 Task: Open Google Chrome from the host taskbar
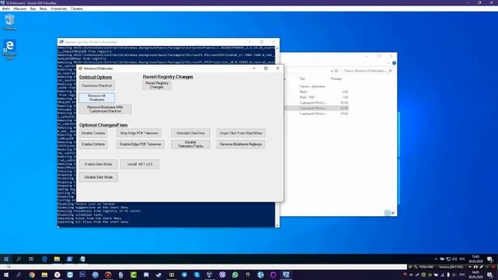click(x=32, y=275)
